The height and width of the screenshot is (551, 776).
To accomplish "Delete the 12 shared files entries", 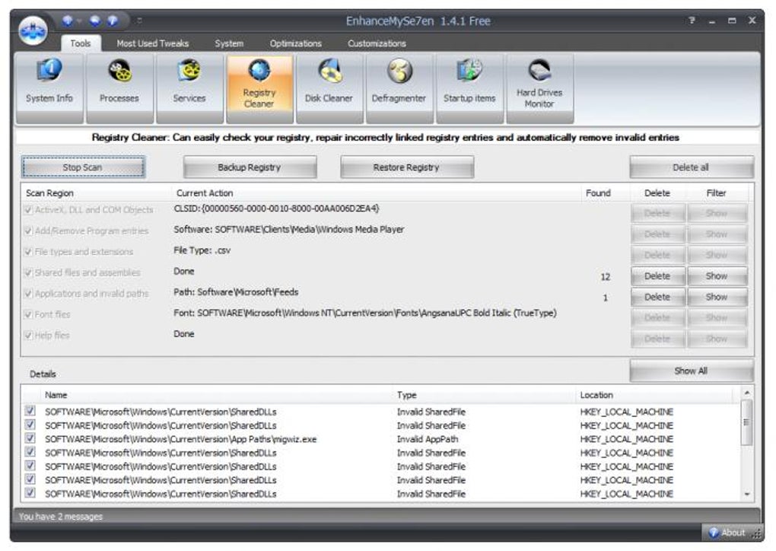I will (658, 276).
